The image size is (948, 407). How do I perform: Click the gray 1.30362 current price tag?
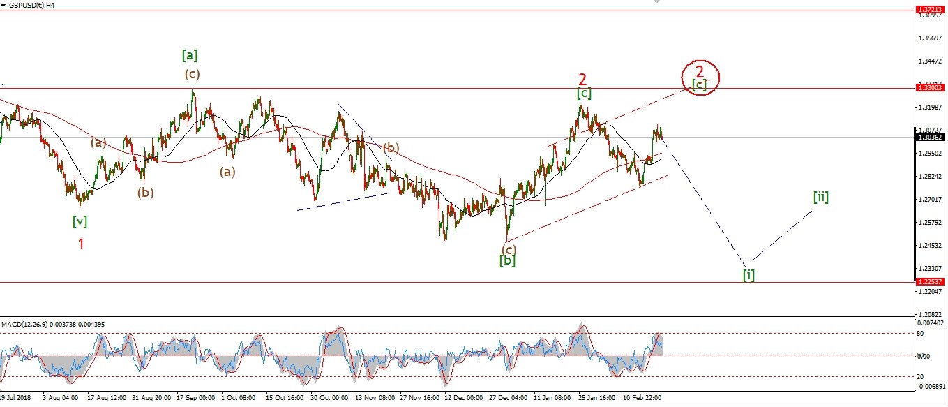click(931, 138)
